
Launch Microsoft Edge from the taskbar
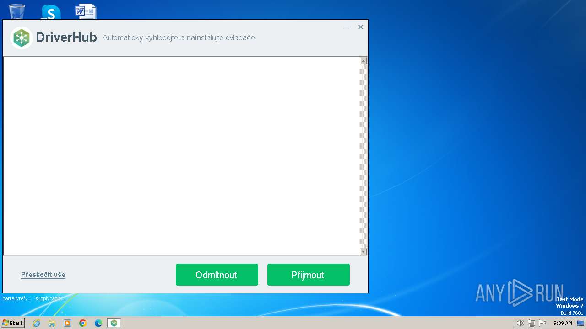98,323
